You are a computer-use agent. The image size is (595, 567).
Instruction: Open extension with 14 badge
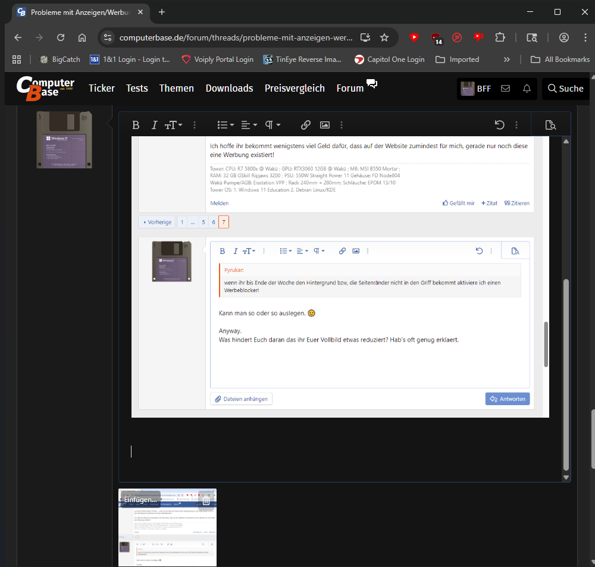pyautogui.click(x=436, y=38)
